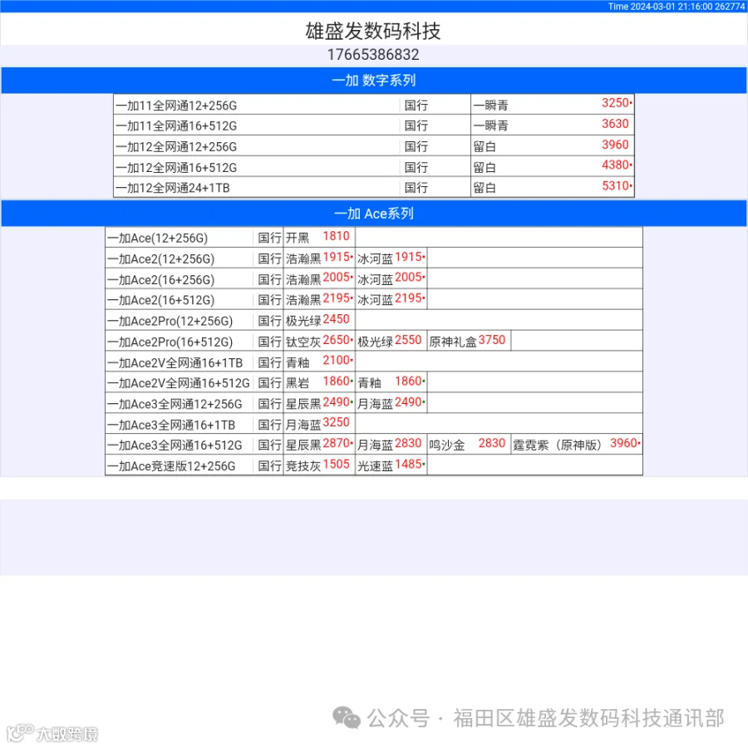Click the timestamp 2024-03-01 21:16:00 text
This screenshot has height=748, width=748.
click(x=672, y=6)
